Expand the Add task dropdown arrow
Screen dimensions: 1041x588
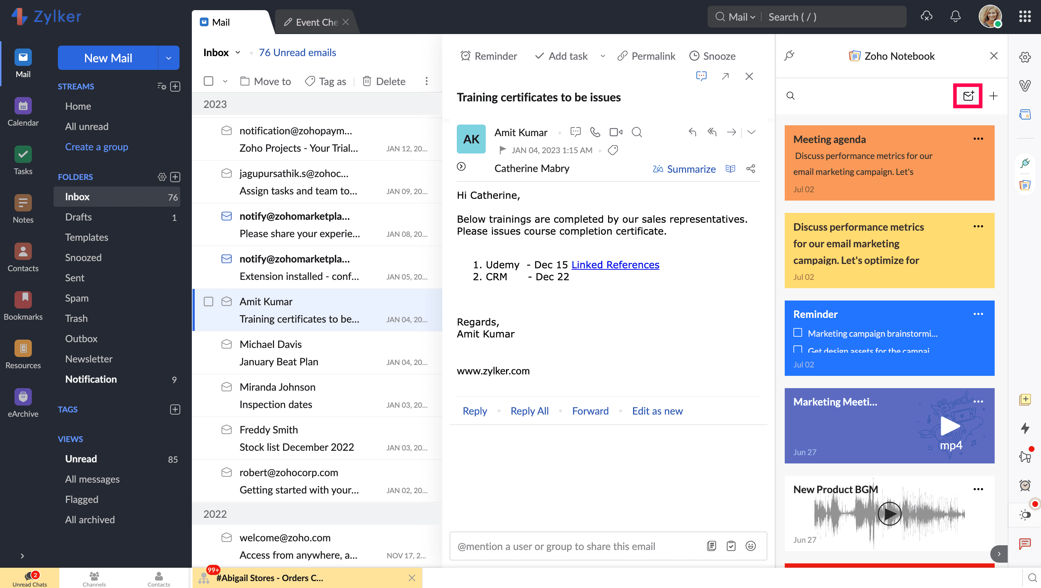603,56
